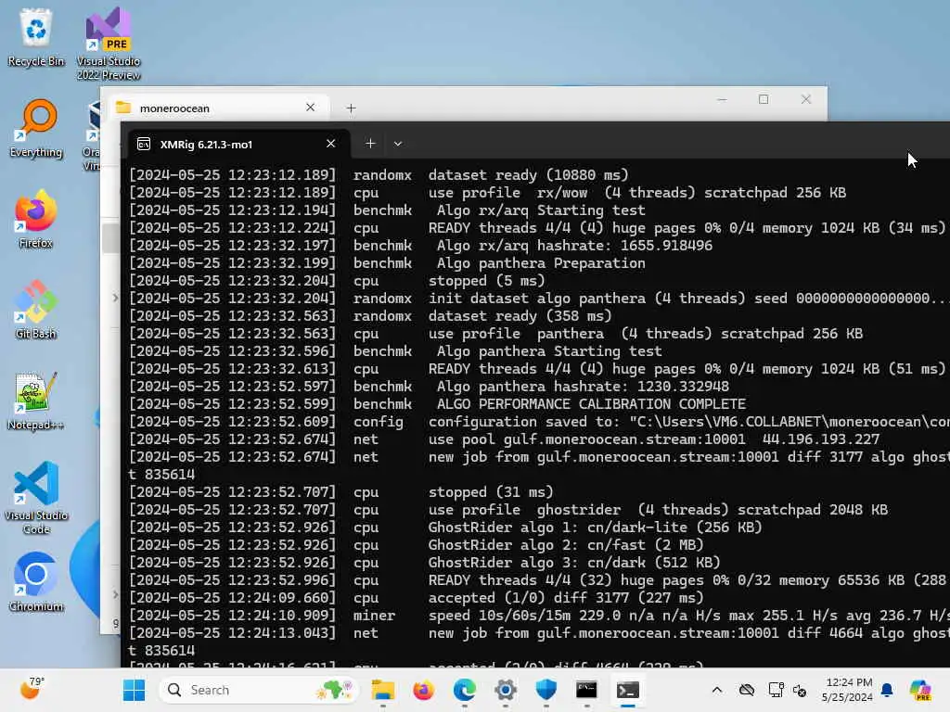Open the terminal profiles dropdown arrow
This screenshot has height=712, width=950.
click(x=397, y=144)
